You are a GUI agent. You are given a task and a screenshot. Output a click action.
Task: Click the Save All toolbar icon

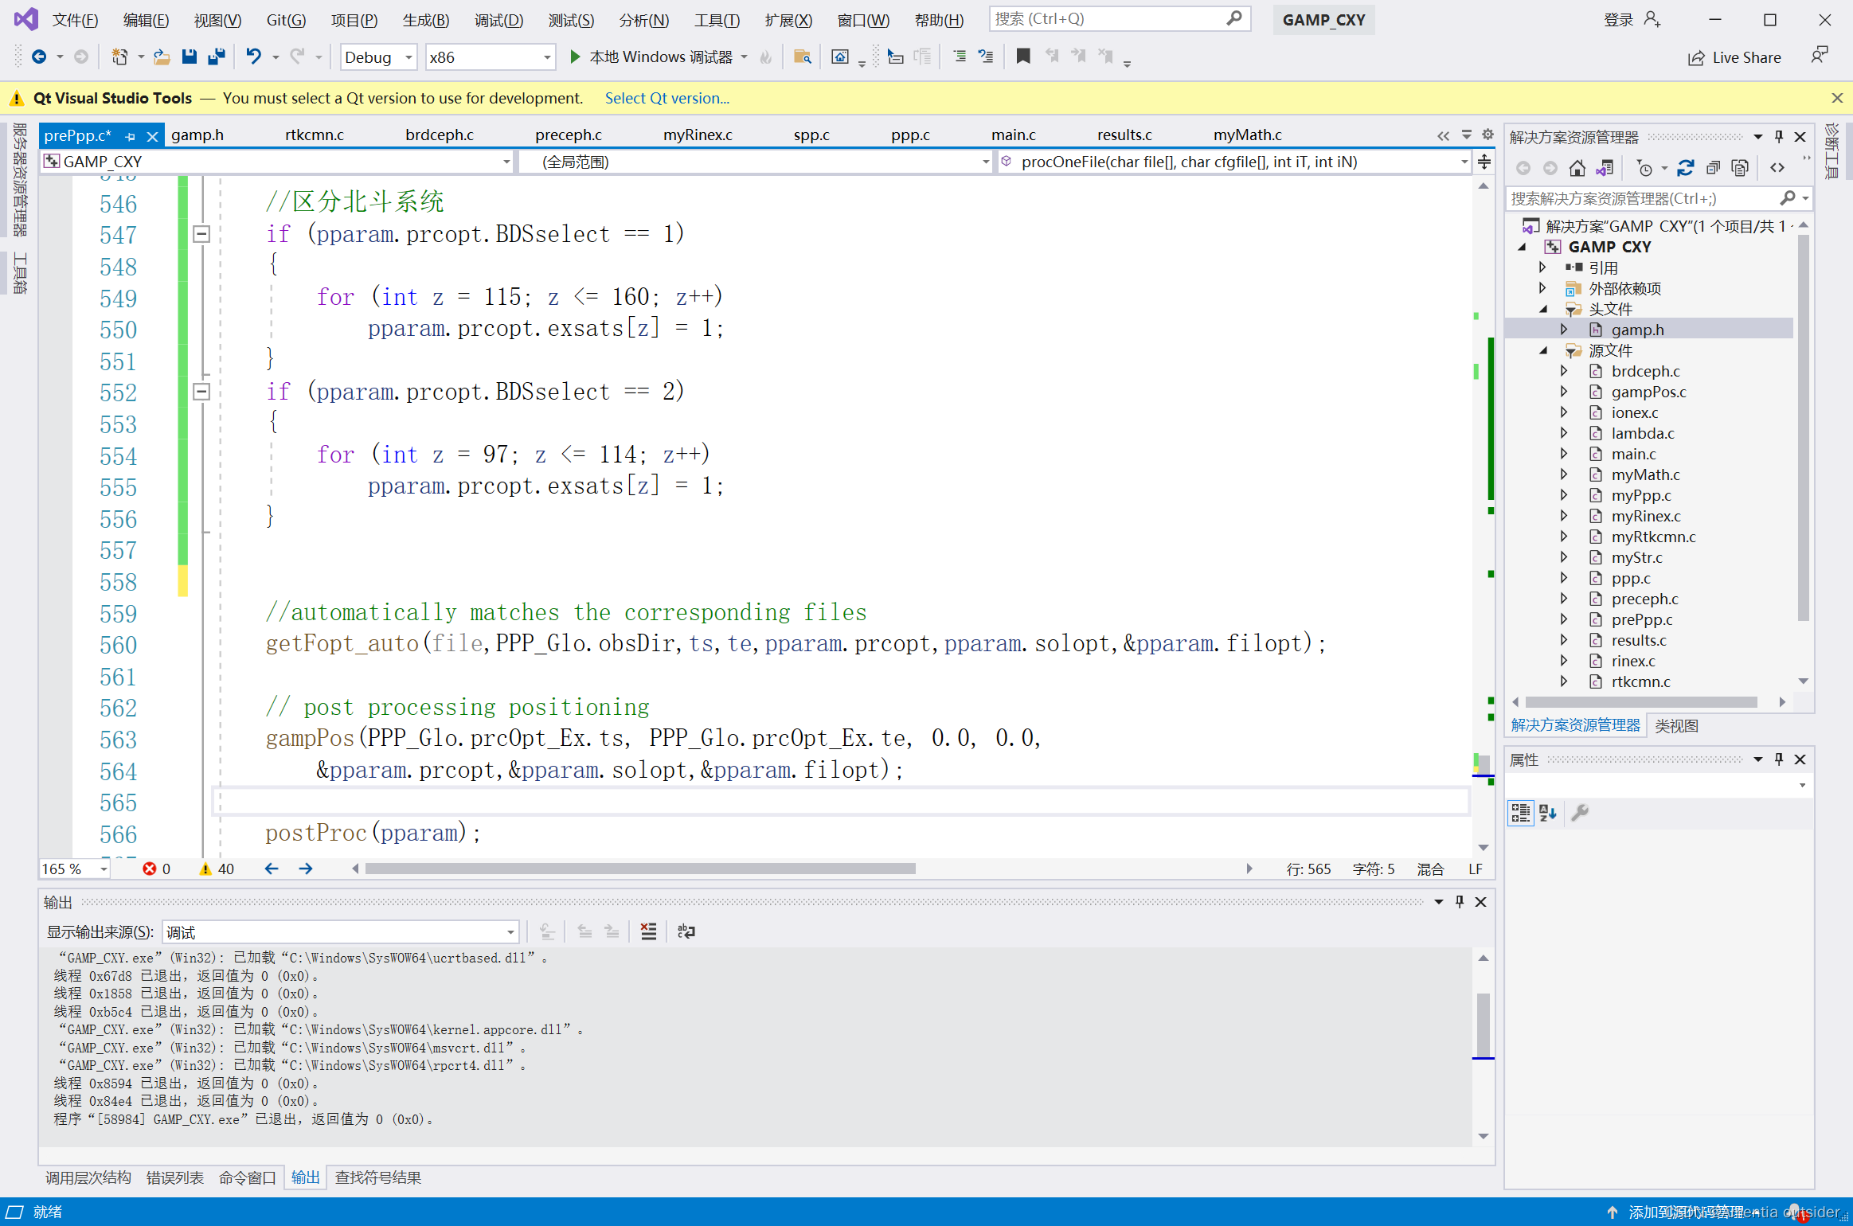click(x=216, y=57)
